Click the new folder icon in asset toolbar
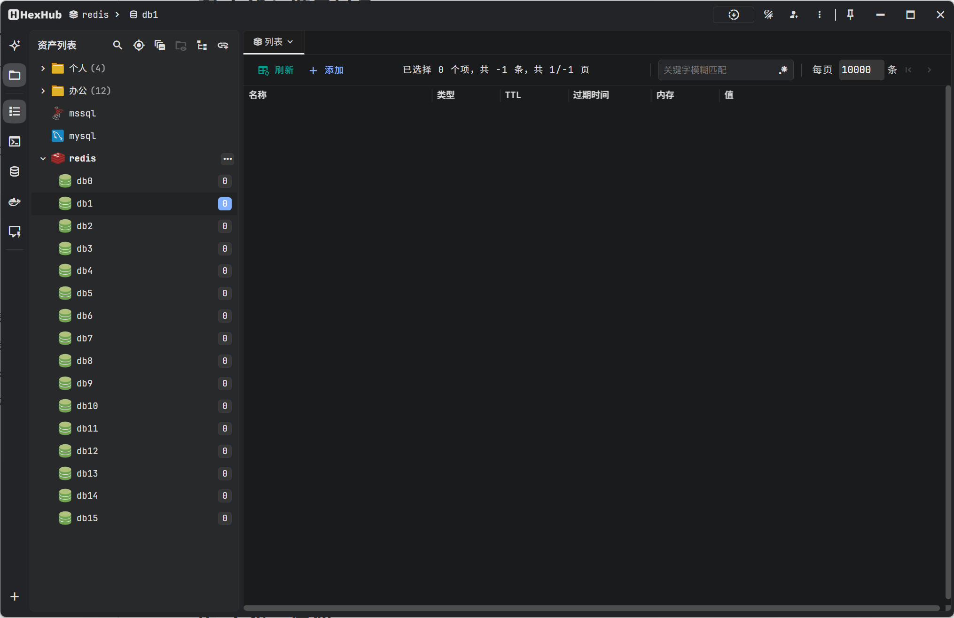 coord(181,46)
